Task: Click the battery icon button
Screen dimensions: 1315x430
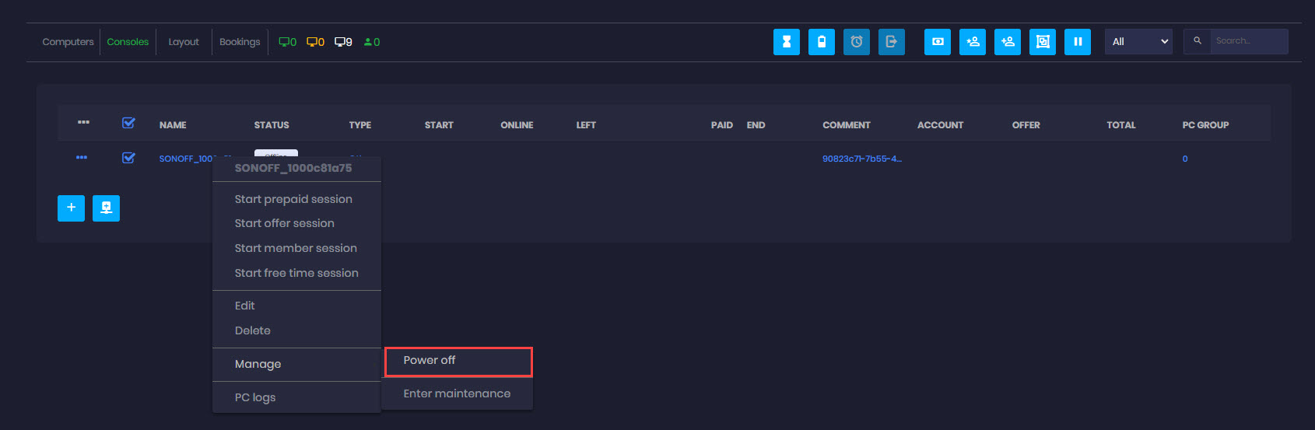Action: [x=821, y=42]
